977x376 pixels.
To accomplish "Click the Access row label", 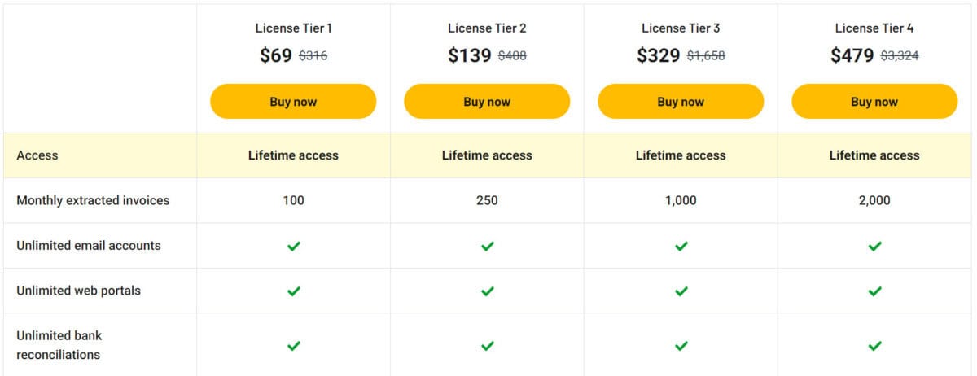I will tap(37, 155).
